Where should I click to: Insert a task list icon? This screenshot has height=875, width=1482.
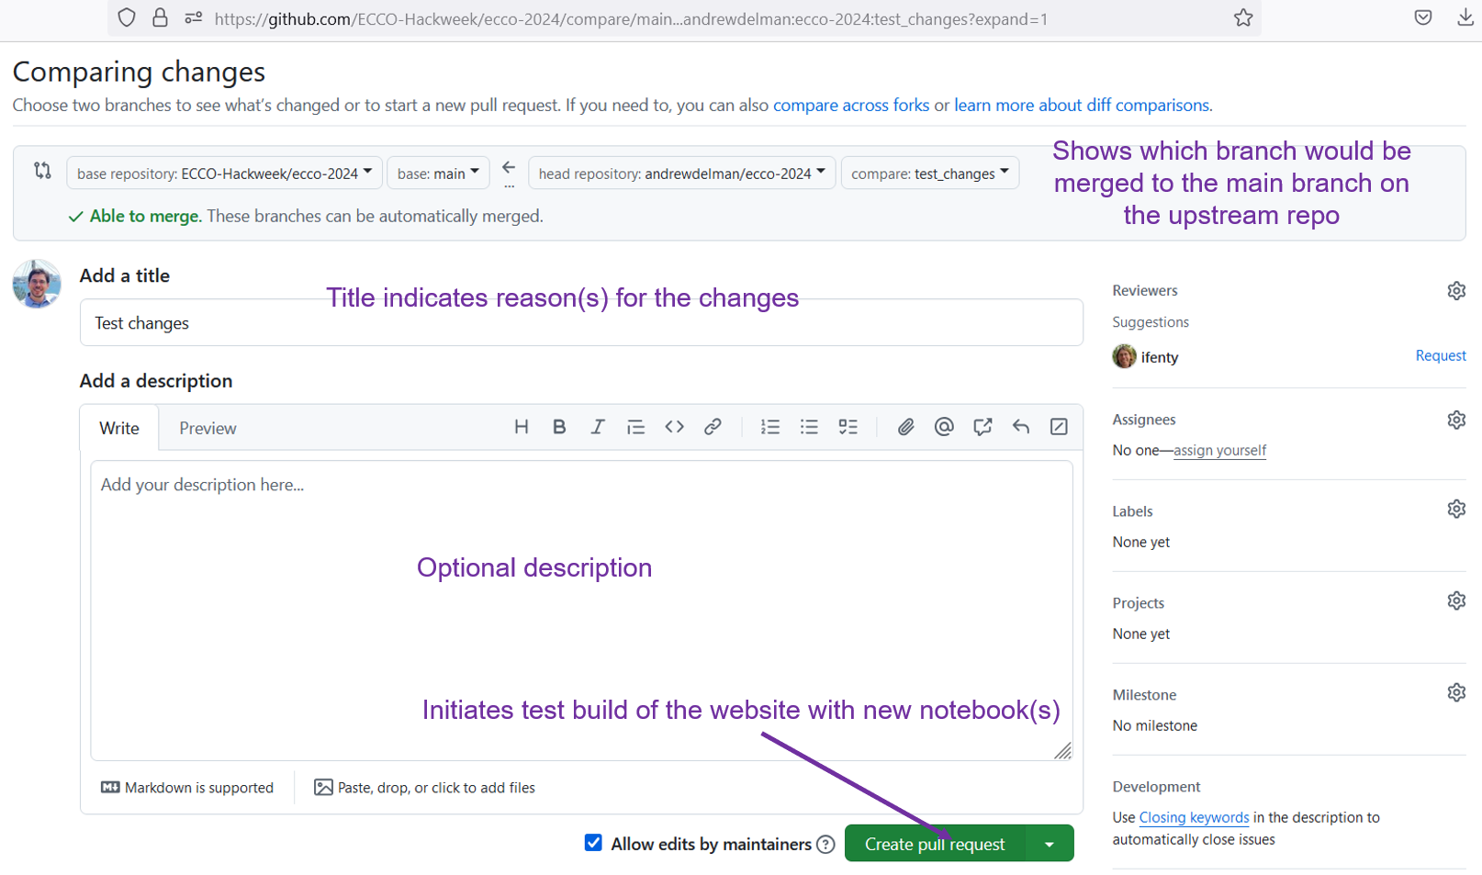848,427
